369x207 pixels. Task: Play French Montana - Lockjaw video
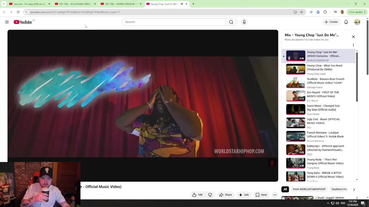coord(319,137)
